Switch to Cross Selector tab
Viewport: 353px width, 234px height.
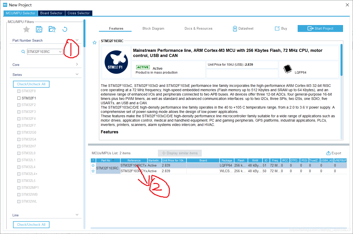[79, 13]
